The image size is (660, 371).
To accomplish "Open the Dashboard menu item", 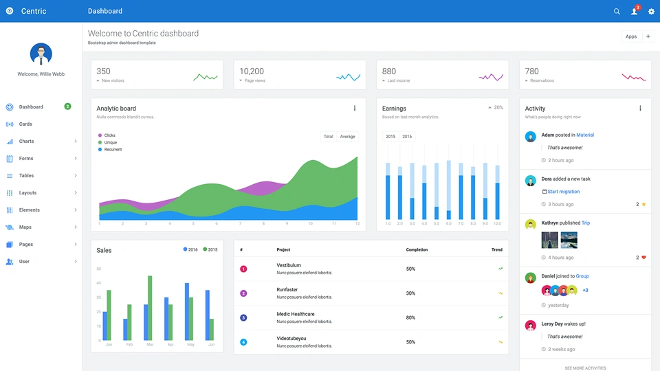I will pos(41,107).
